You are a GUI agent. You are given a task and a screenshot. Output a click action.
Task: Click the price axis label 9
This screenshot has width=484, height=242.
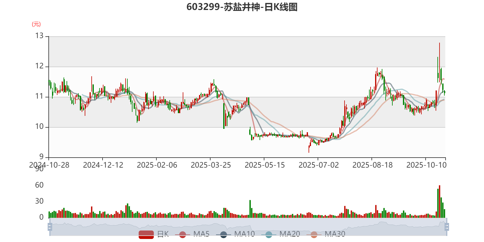coord(41,157)
